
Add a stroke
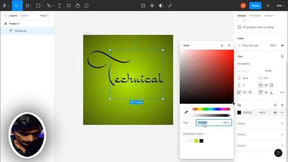(282, 123)
